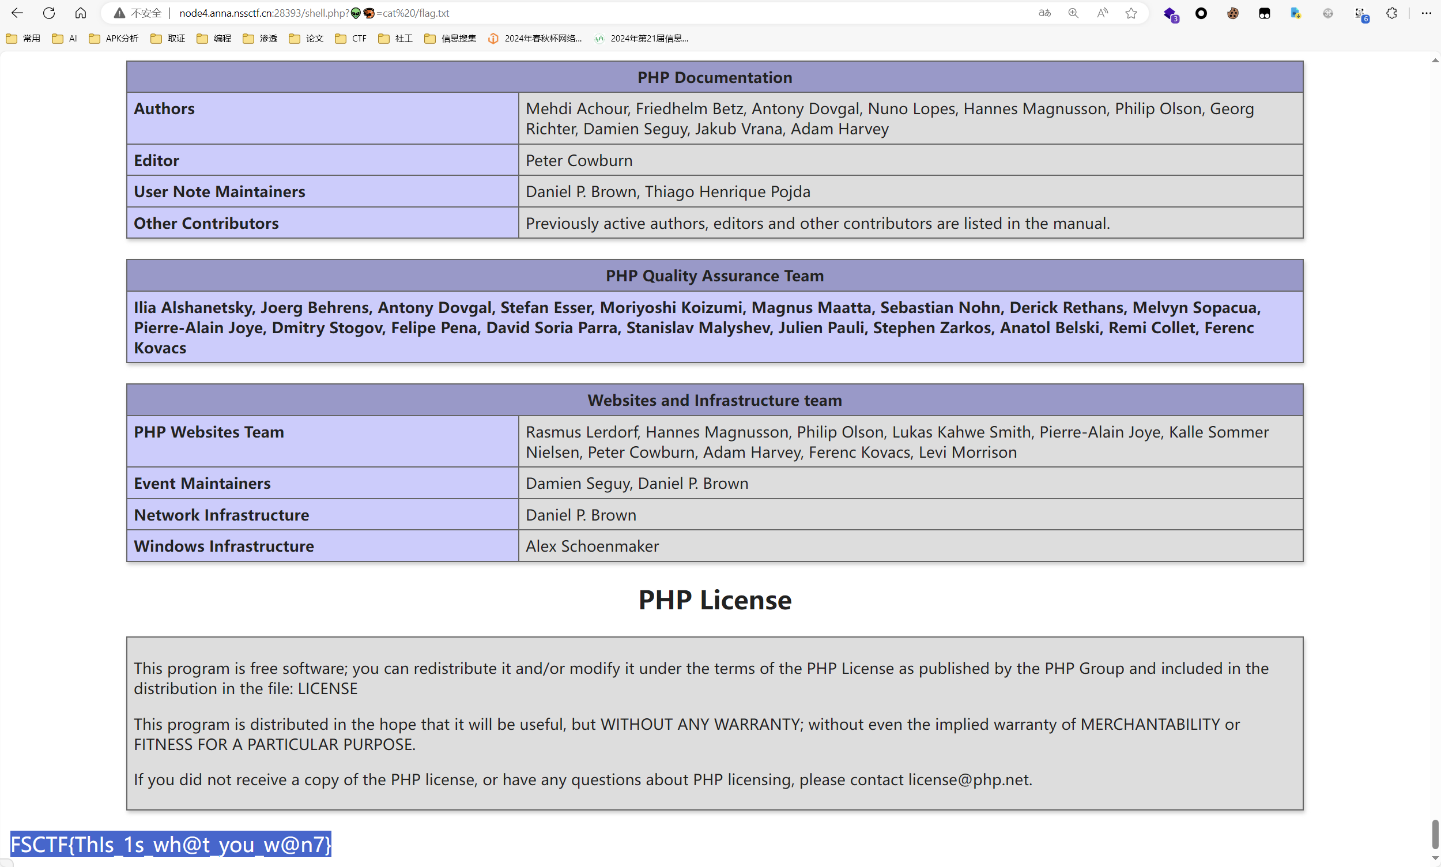This screenshot has width=1441, height=867.
Task: Click the Network Infrastructure label
Action: click(221, 515)
